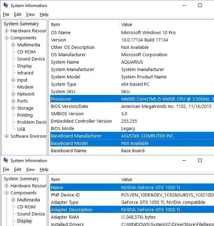Open the Edit menu in the bottom window
Screen dimensions: 214x226
point(18,169)
